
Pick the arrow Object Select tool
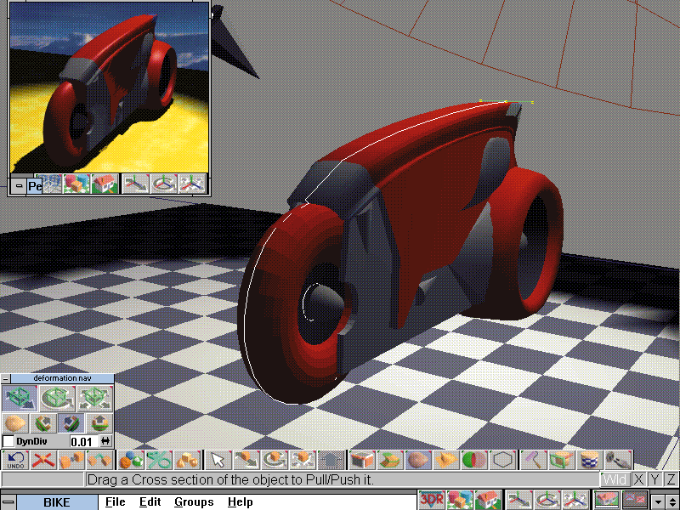pos(218,460)
